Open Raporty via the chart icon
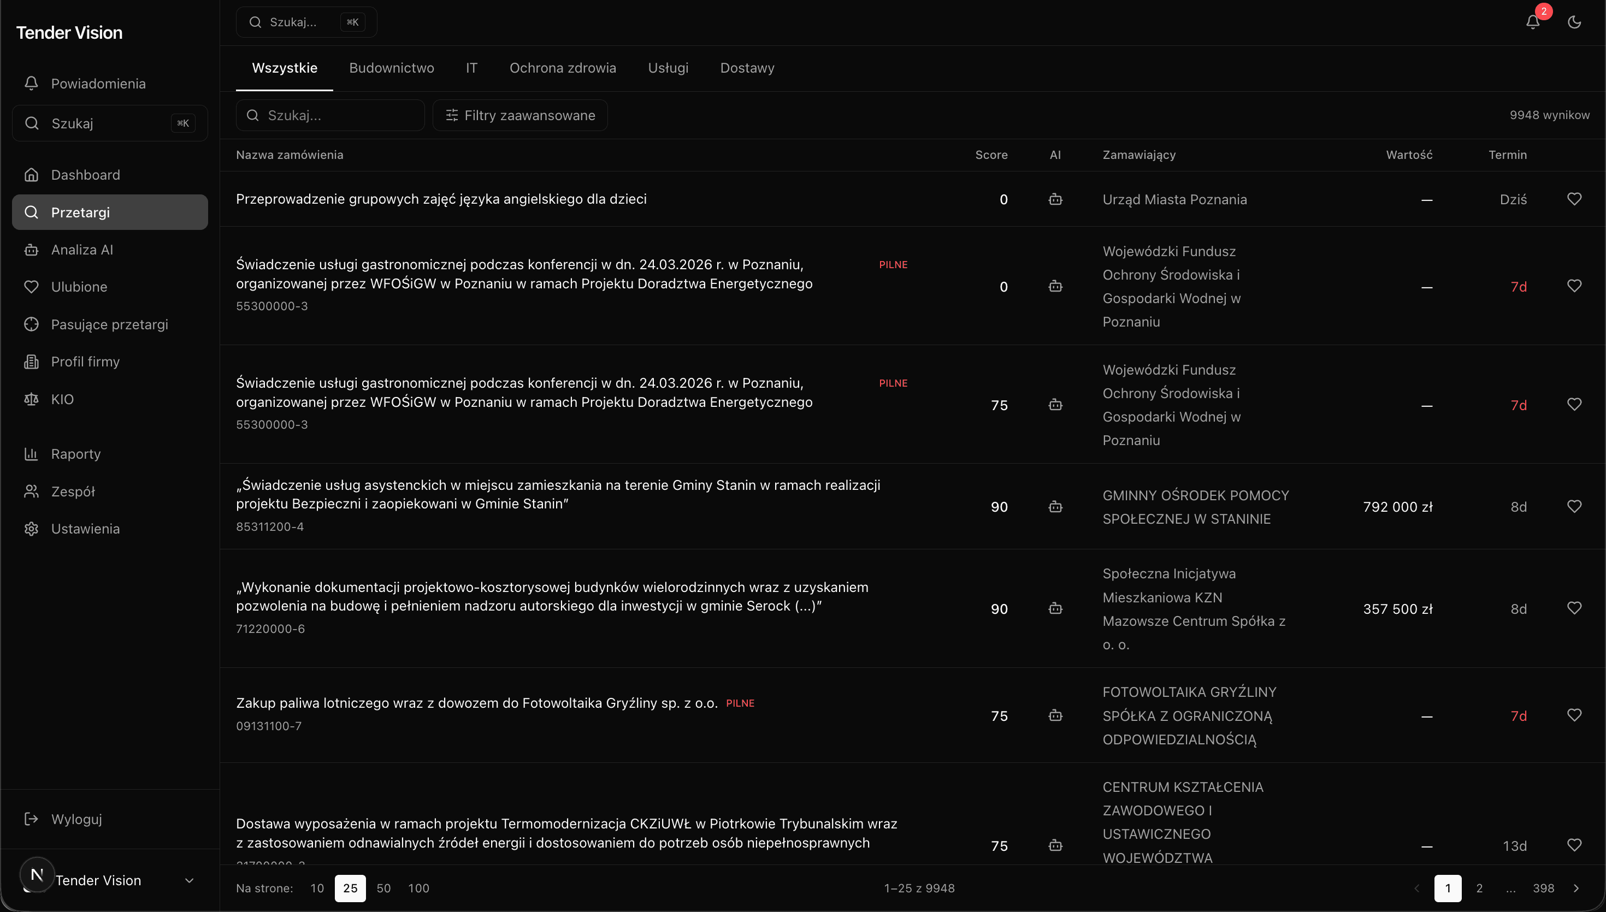The image size is (1606, 912). click(x=75, y=453)
